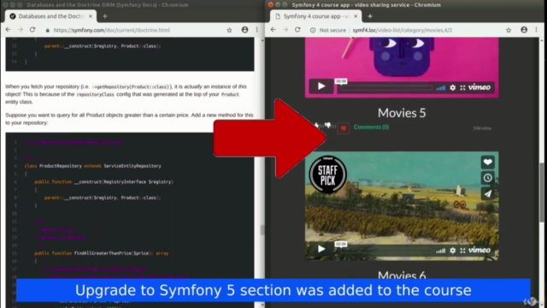Open Chromium menu in Doctrine docs window
The image size is (547, 308).
[x=257, y=30]
